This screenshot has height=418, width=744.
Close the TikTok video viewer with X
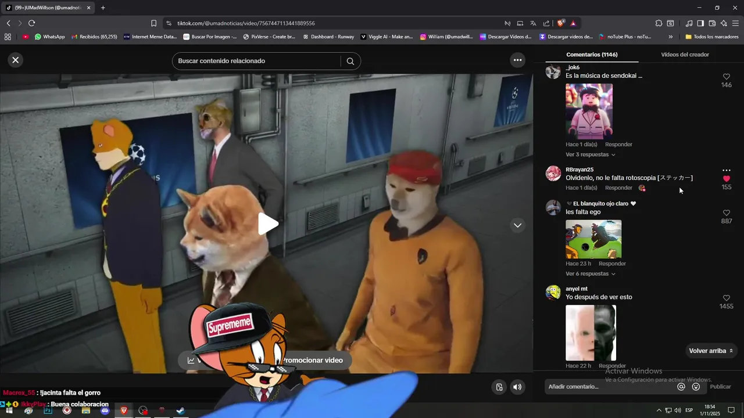(16, 60)
